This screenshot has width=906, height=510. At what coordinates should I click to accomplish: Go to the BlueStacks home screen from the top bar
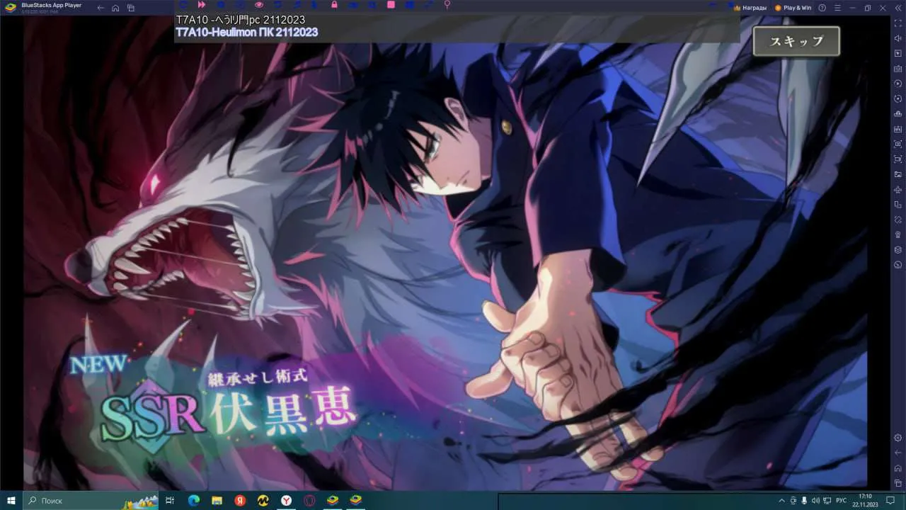tap(115, 8)
